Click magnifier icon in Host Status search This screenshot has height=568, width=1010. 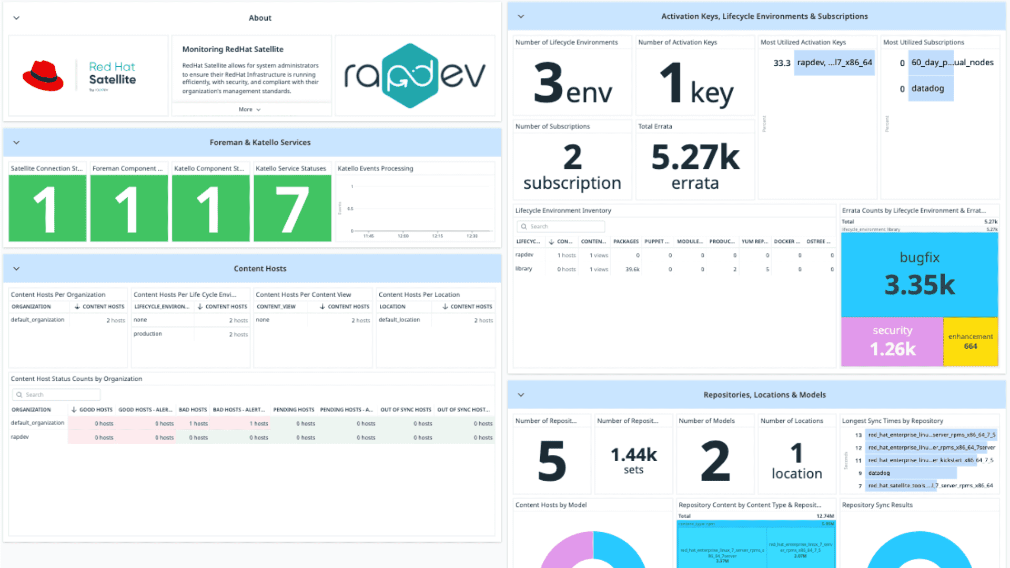tap(19, 395)
